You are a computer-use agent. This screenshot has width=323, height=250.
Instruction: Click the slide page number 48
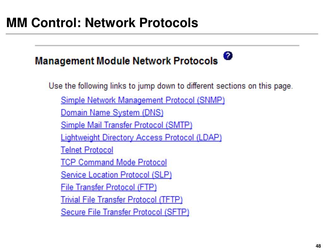pos(318,246)
